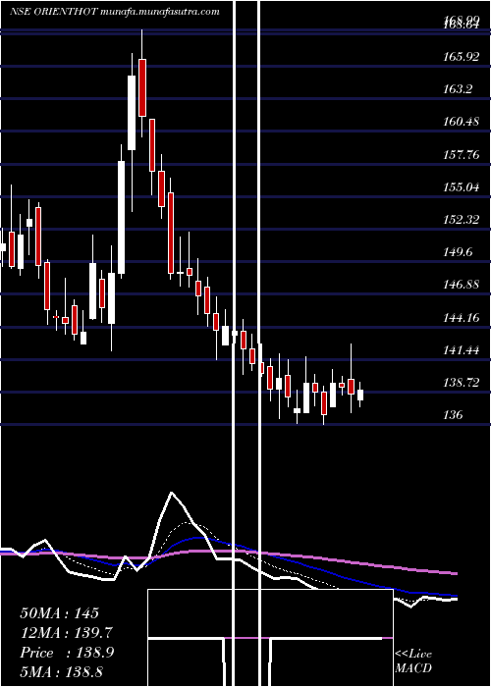Click the <<Live MACD label
Image resolution: width=491 pixels, height=687 pixels.
click(413, 661)
